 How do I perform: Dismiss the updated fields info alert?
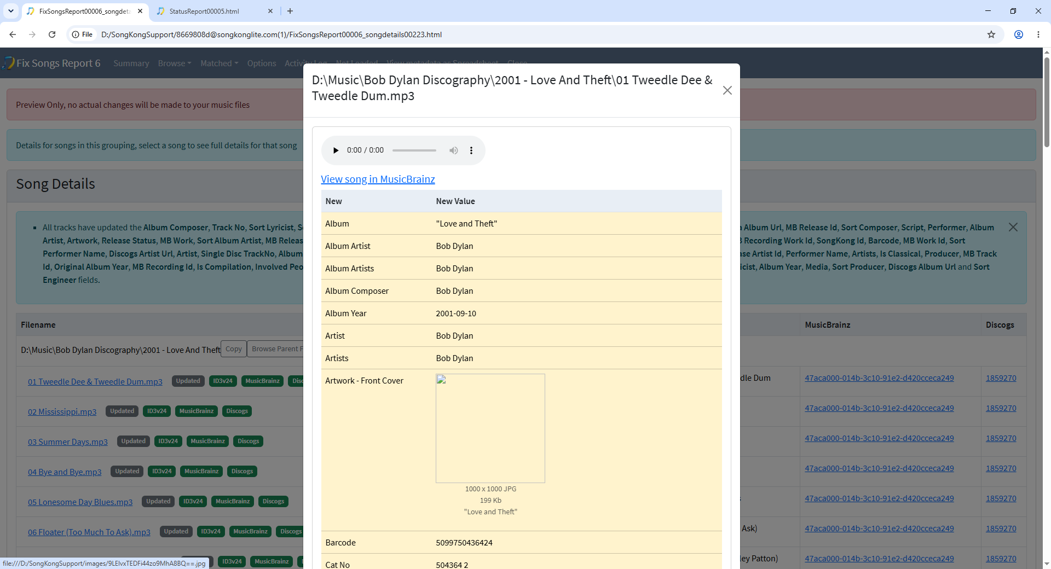tap(1013, 227)
